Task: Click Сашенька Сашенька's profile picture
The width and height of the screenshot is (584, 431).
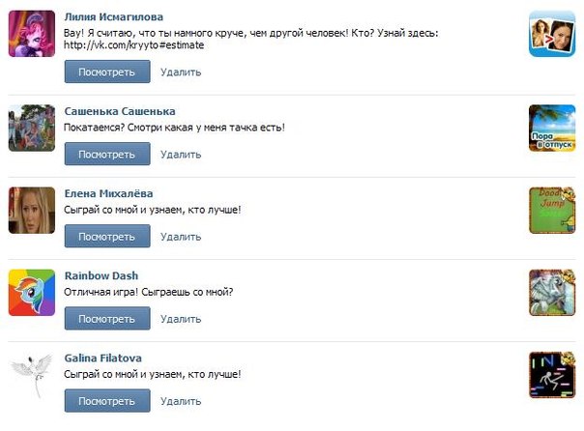Action: point(32,127)
